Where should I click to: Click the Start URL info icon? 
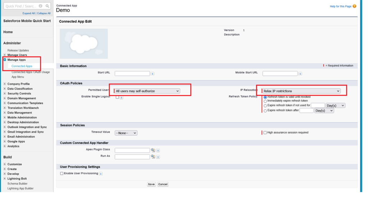click(152, 74)
